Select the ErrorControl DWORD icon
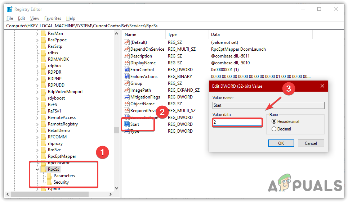 127,69
